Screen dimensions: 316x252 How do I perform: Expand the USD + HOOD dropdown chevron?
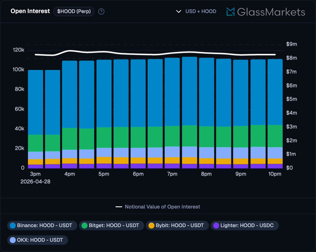pos(179,12)
